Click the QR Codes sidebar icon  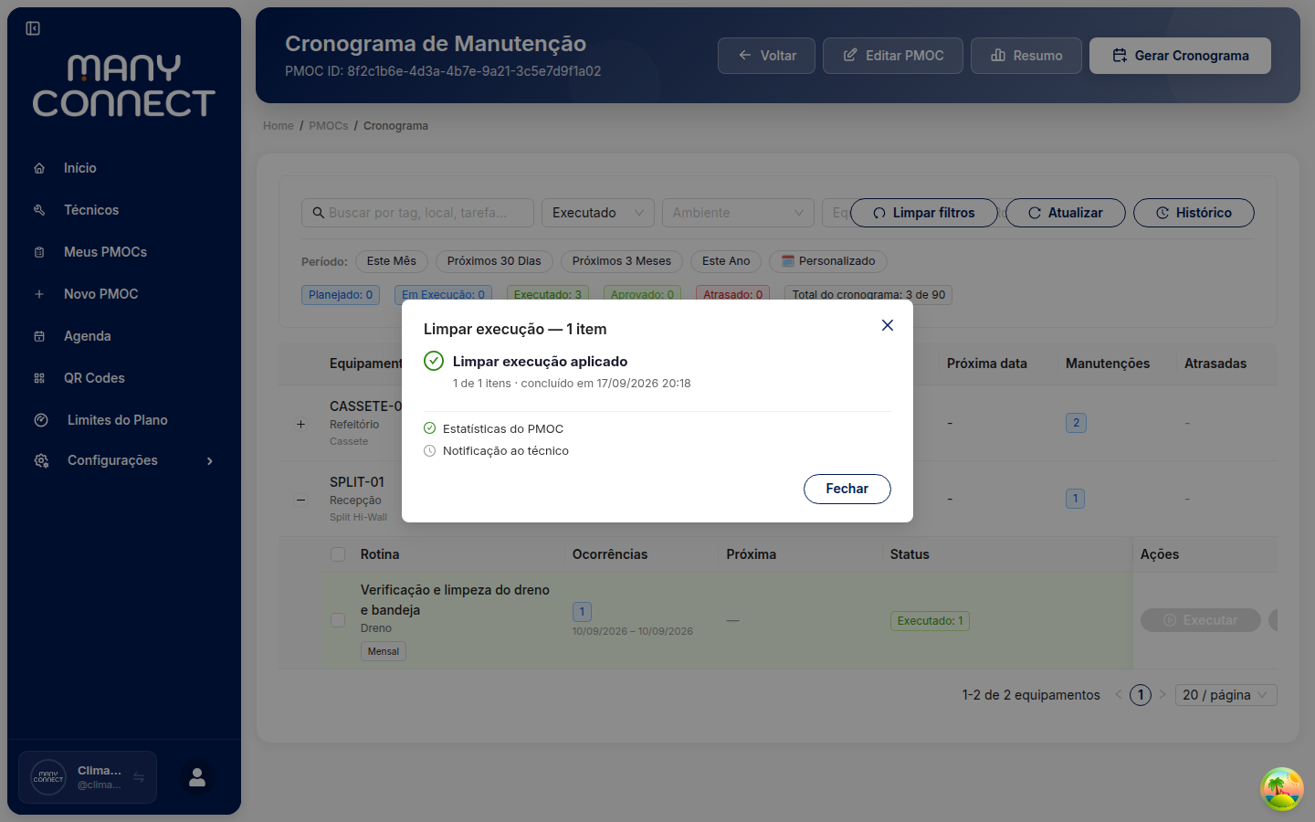[39, 378]
